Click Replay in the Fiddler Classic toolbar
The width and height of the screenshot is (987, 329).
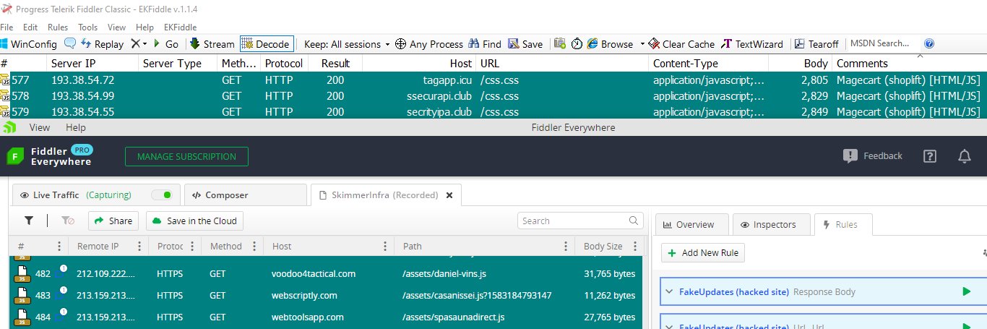[x=102, y=44]
